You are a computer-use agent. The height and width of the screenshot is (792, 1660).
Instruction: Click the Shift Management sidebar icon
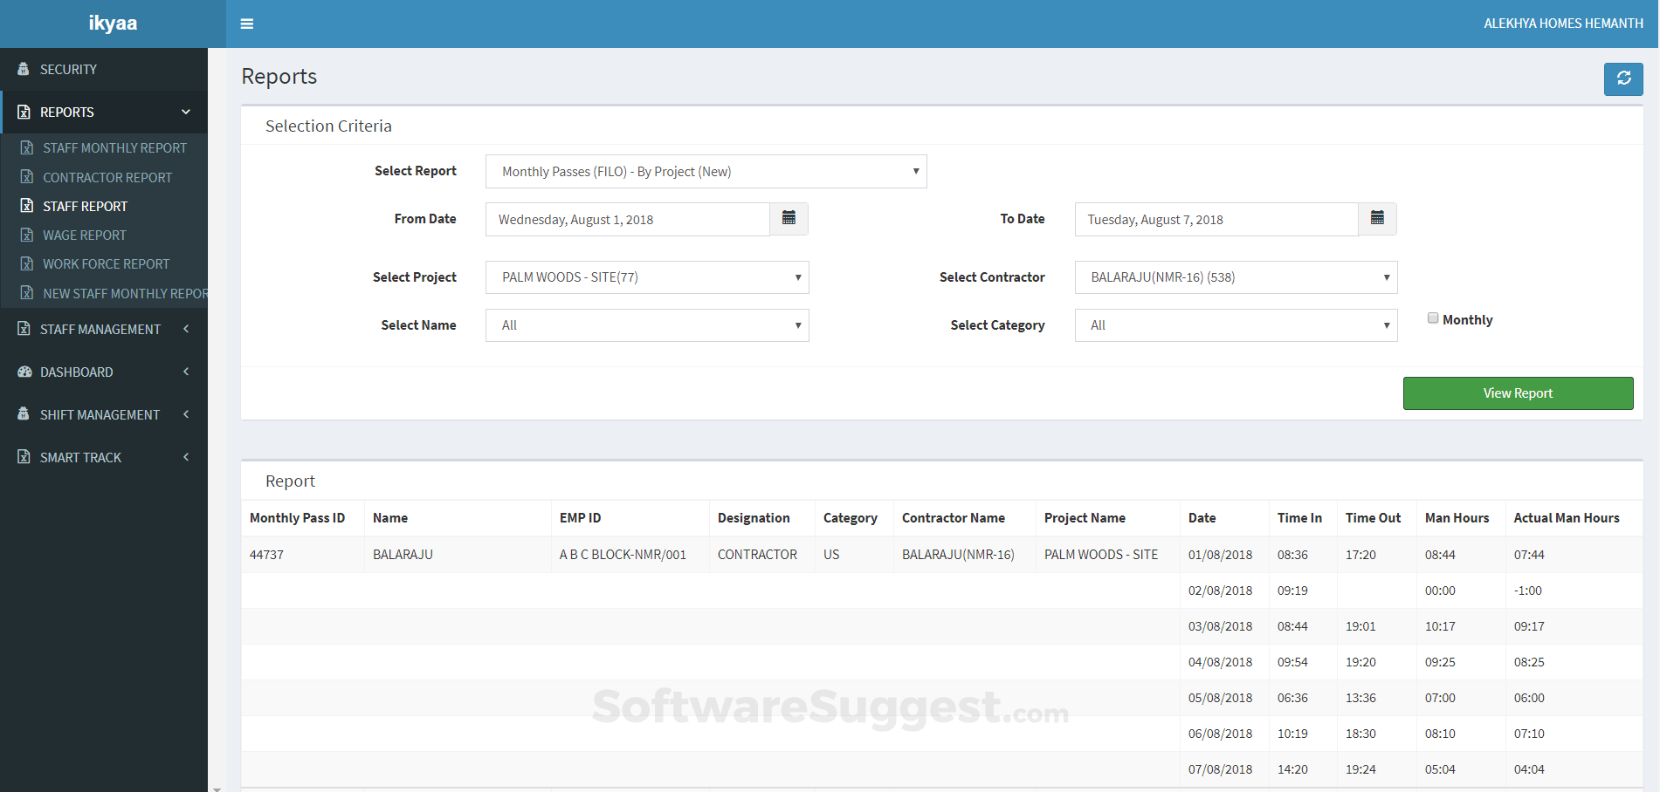24,414
